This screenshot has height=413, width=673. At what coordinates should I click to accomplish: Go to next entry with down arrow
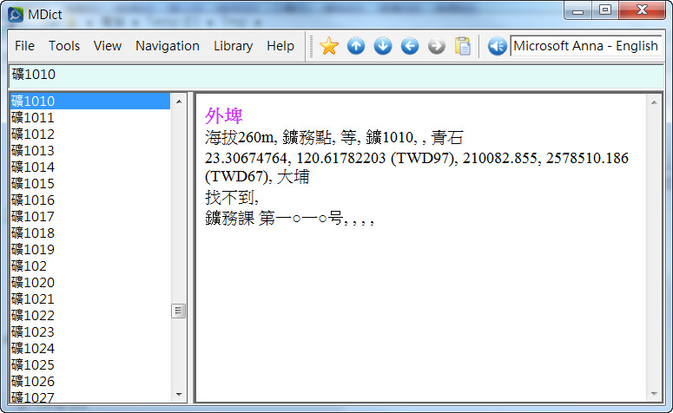[x=383, y=46]
